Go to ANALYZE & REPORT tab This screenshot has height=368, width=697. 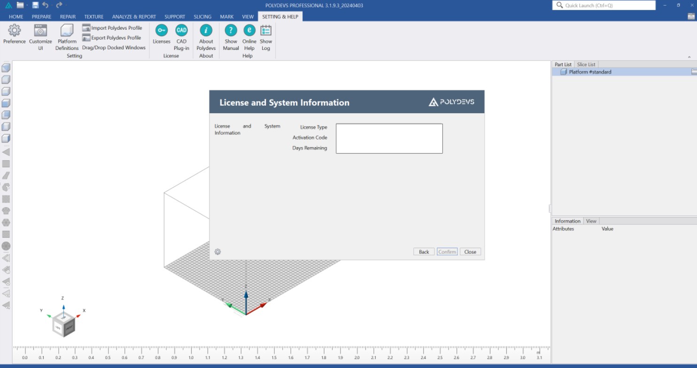point(134,16)
